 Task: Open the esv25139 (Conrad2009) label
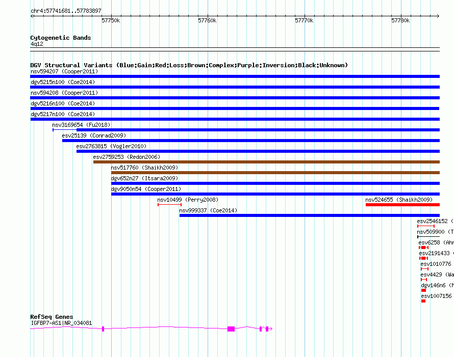tap(94, 135)
